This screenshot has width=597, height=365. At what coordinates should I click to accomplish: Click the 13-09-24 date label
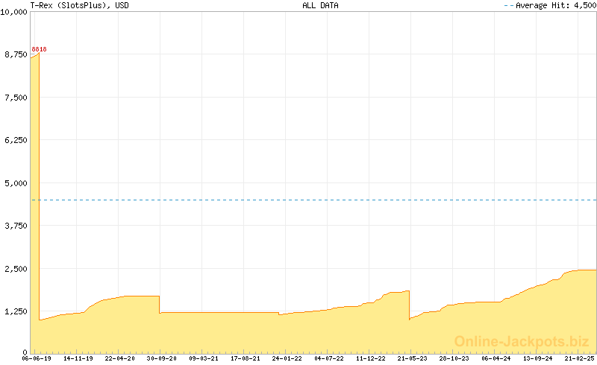(537, 358)
